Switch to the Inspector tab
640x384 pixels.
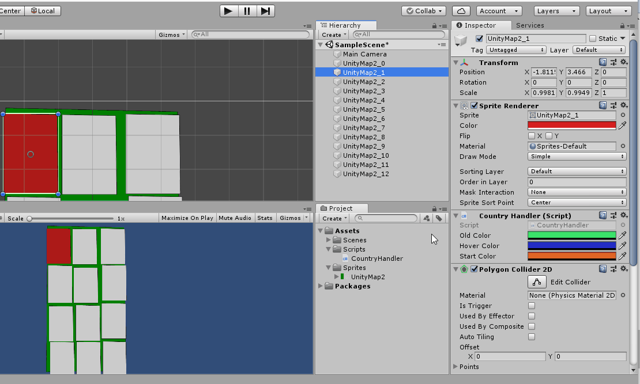[481, 25]
